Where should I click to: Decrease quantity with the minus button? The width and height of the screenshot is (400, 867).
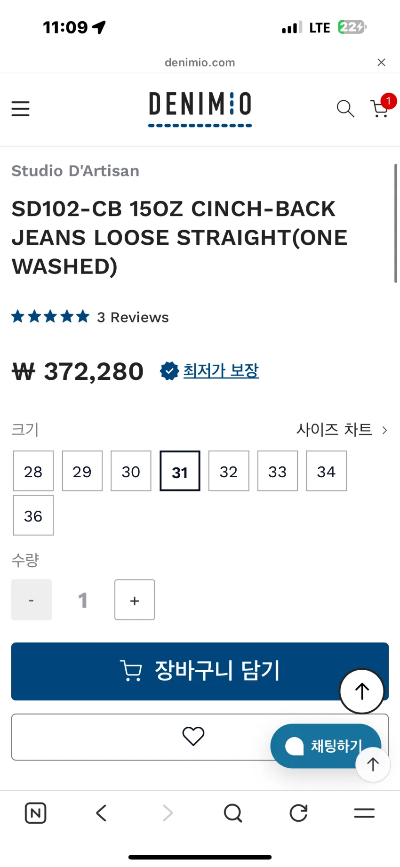pos(32,600)
